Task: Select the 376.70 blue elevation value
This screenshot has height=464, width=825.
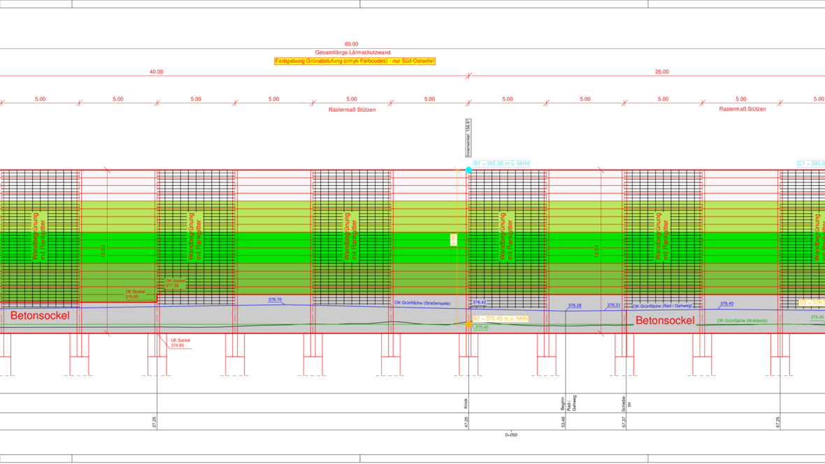Action: click(x=275, y=300)
